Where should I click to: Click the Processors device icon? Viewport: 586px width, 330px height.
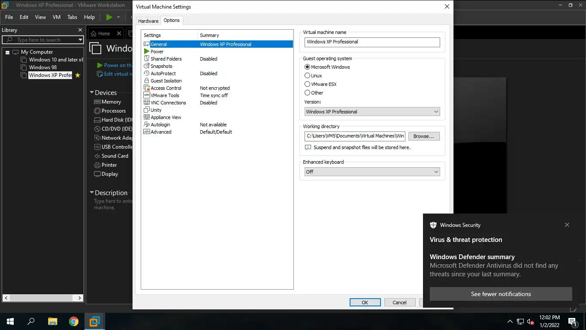click(x=97, y=111)
